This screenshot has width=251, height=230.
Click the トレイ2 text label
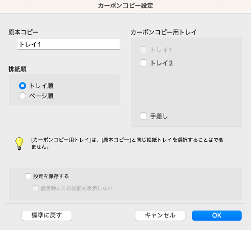[x=162, y=63]
